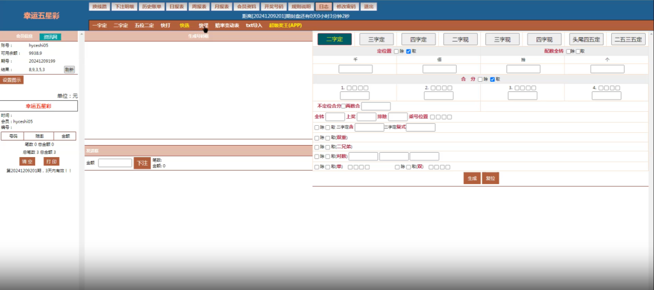Uncheck the 取 checkbox next to 定位置
The height and width of the screenshot is (290, 654).
pos(408,51)
